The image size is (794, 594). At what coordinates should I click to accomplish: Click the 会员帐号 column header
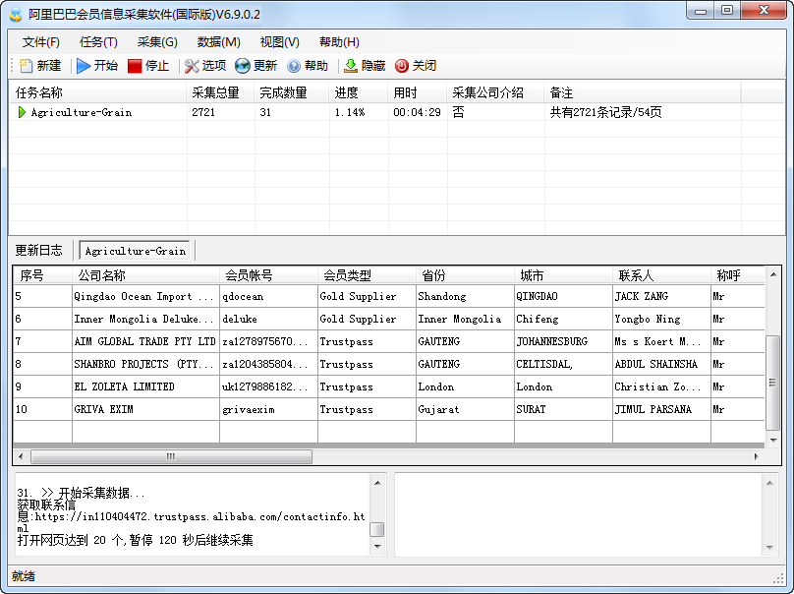[x=269, y=275]
